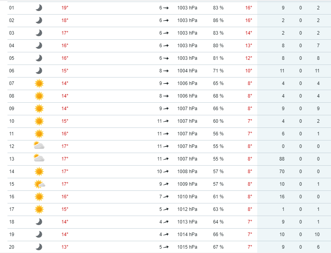Click the wind arrow in hour 19 row

coord(166,235)
